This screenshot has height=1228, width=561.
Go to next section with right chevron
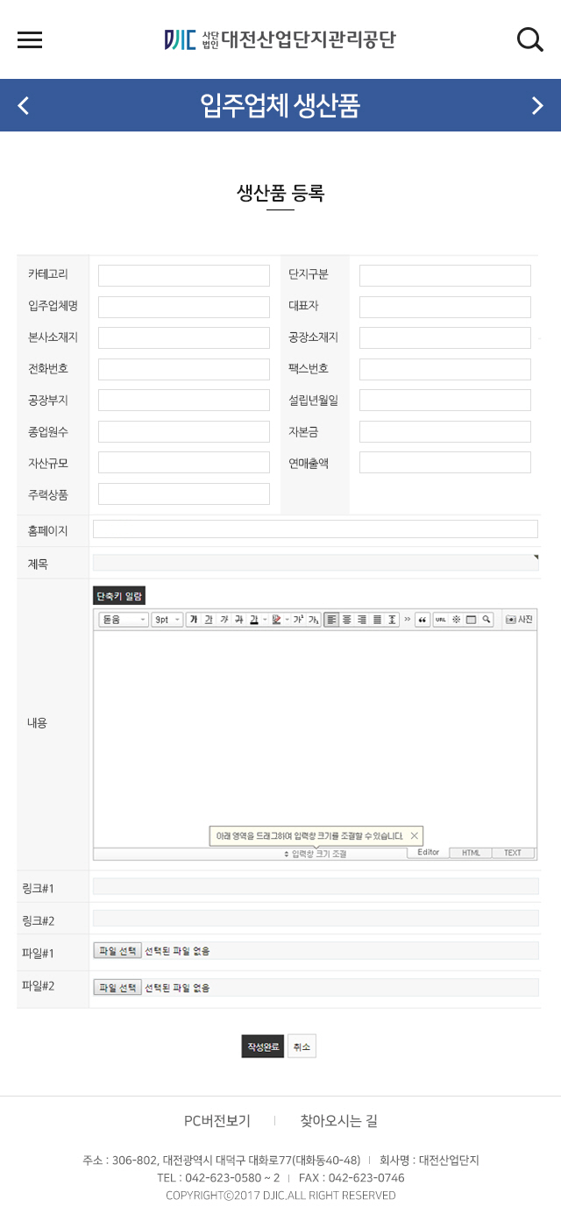537,106
